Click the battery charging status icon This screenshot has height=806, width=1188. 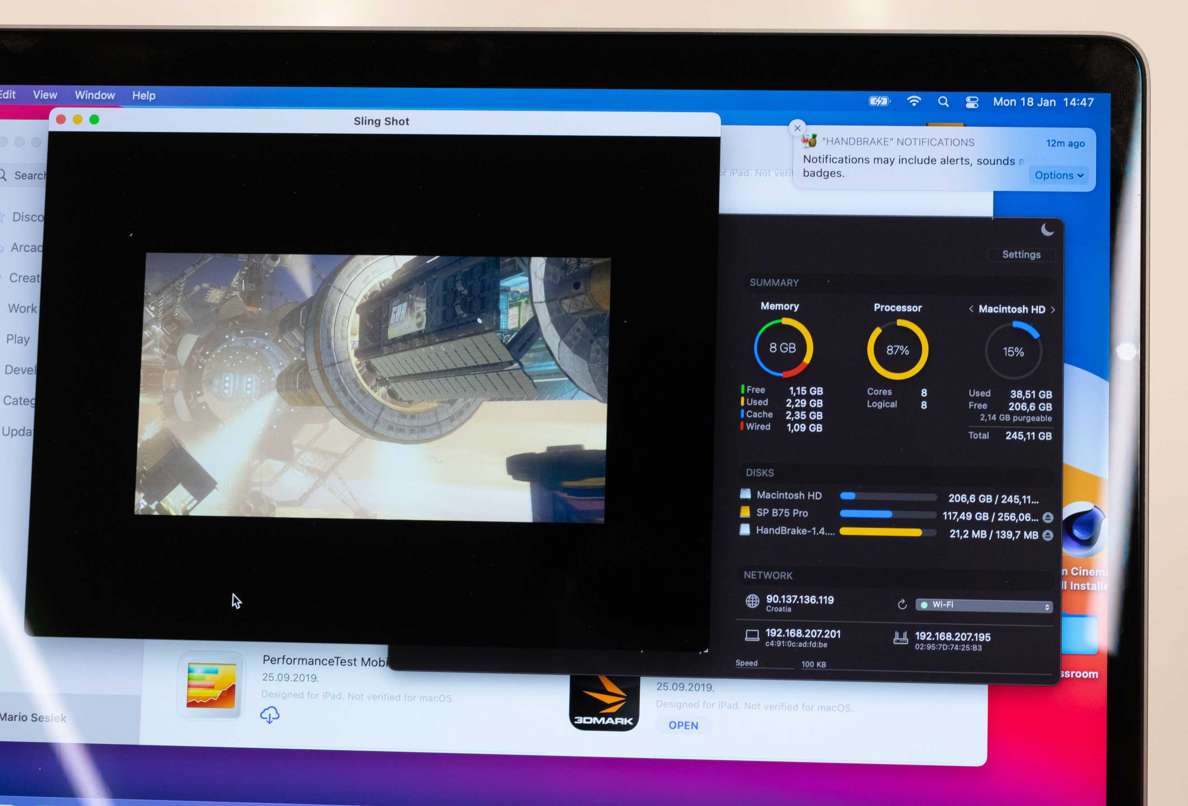pyautogui.click(x=879, y=101)
